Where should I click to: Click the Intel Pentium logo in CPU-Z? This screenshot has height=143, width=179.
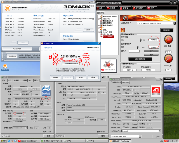pyautogui.click(x=46, y=90)
